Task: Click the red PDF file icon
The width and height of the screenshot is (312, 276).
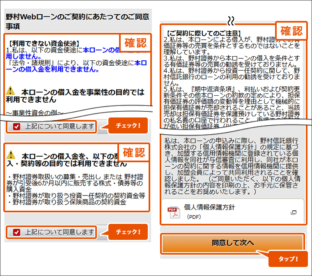Action: [174, 213]
